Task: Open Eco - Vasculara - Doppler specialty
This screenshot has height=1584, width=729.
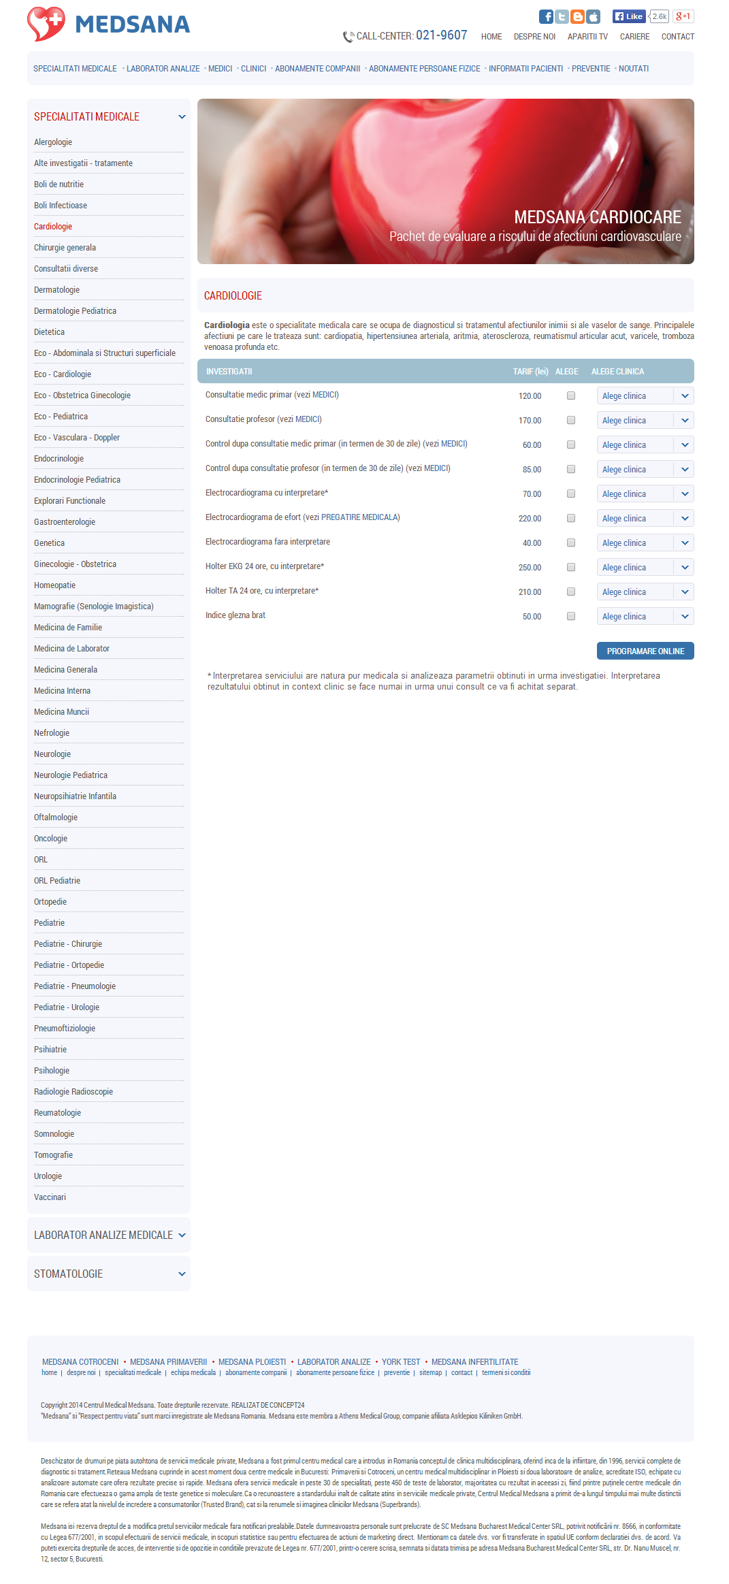Action: click(77, 438)
